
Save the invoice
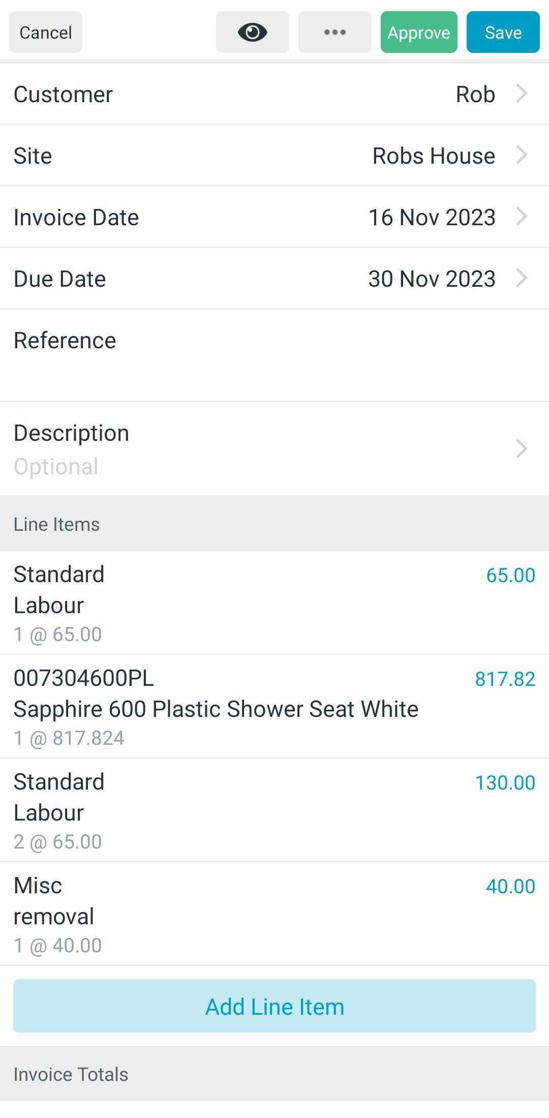point(503,32)
